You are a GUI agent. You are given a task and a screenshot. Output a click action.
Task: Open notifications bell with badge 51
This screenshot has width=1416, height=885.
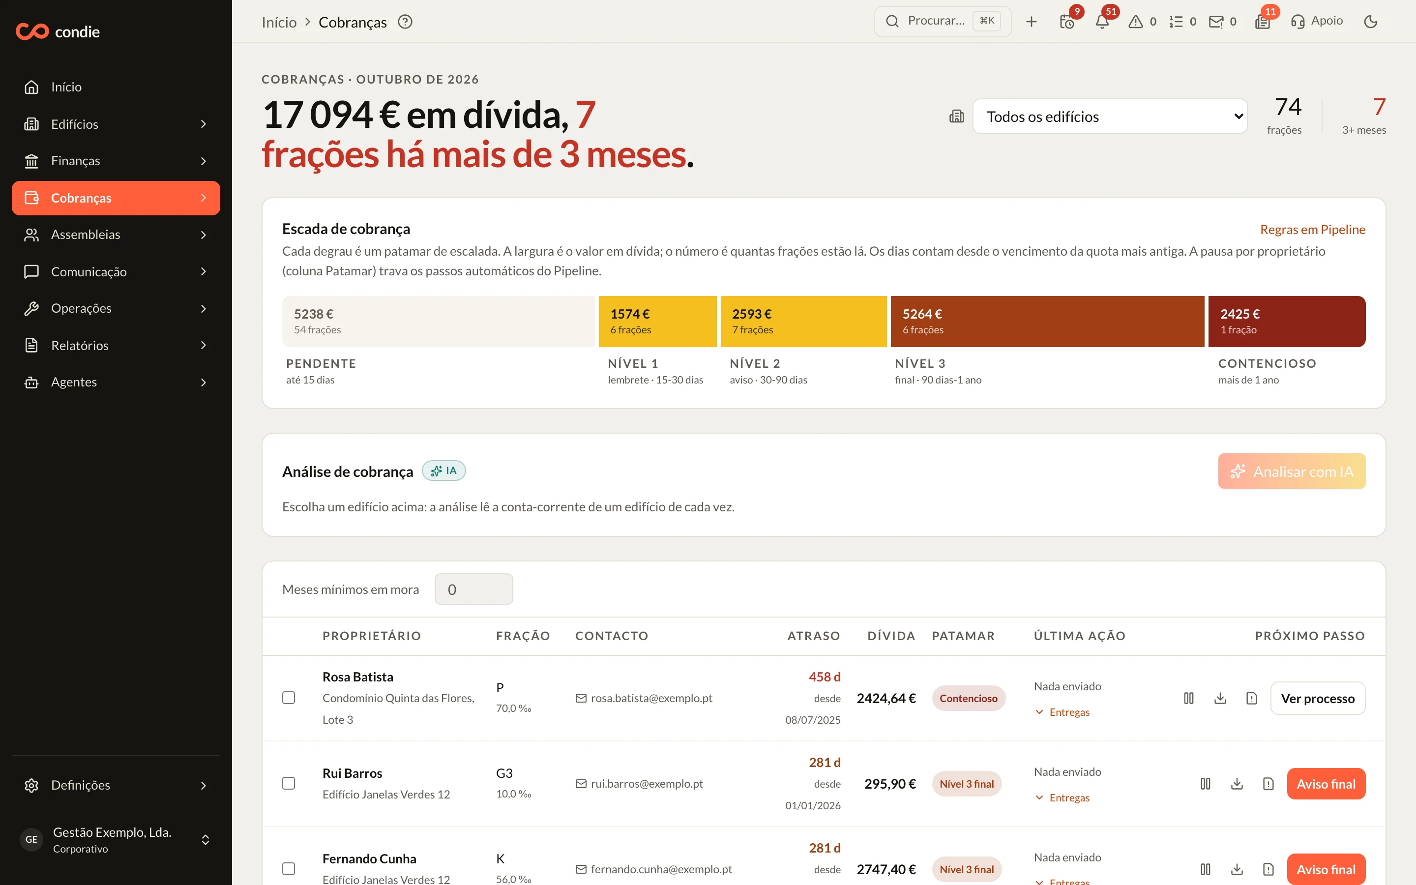coord(1102,22)
